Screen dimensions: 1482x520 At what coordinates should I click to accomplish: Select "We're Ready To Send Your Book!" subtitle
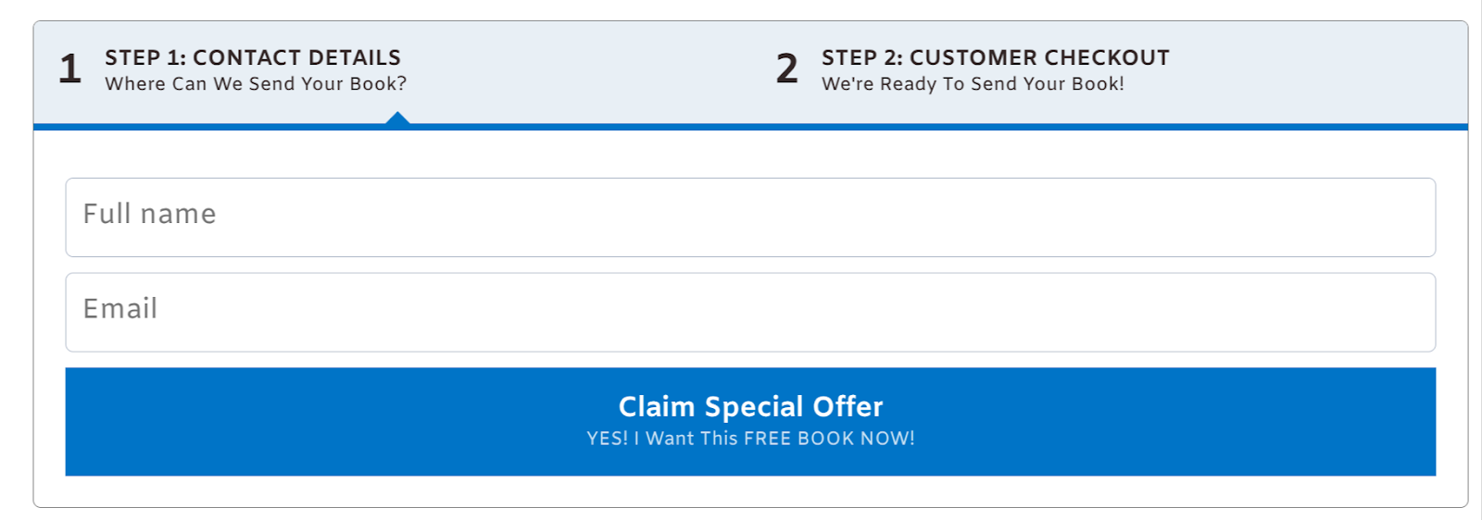pyautogui.click(x=973, y=84)
